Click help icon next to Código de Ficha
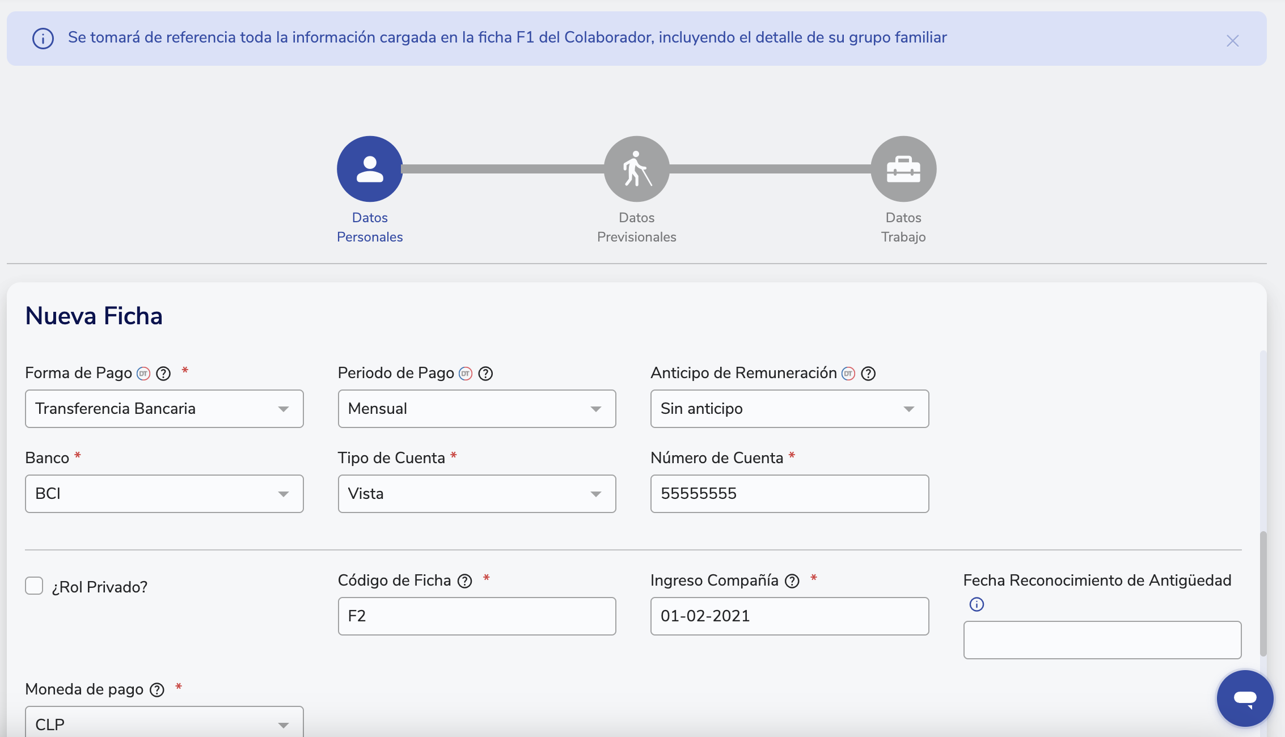Screen dimensions: 1285x737 coord(464,581)
